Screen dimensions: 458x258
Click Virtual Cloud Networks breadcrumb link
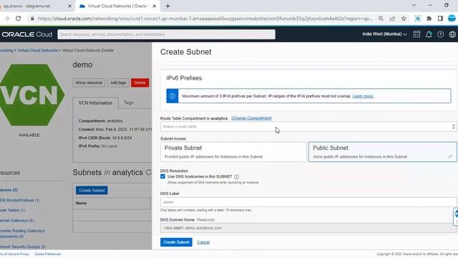tap(37, 50)
